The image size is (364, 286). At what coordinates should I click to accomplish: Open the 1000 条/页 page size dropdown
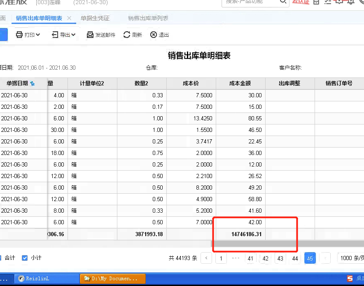tap(350, 258)
